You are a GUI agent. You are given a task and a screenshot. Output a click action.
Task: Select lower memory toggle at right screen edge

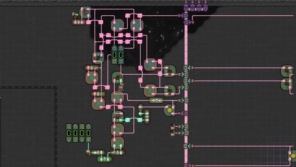click(x=287, y=84)
